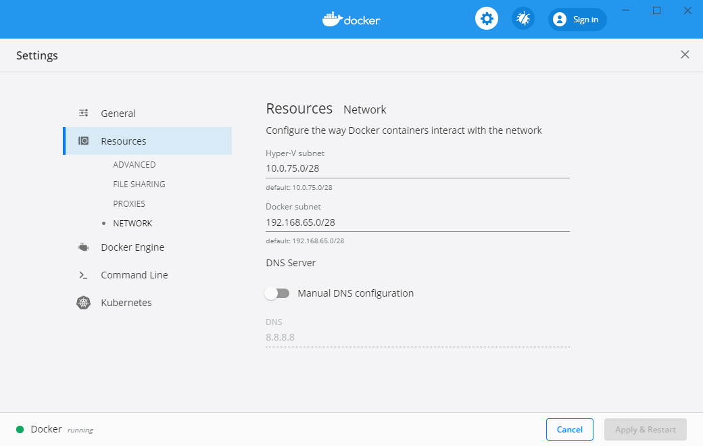Click the Hyper-V subnet label
Image resolution: width=703 pixels, height=446 pixels.
coord(295,153)
